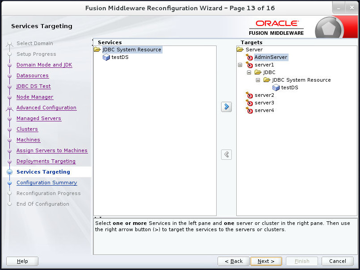Viewport: 360px width, 270px height.
Task: Select server1 in the Targets pane
Action: point(264,65)
